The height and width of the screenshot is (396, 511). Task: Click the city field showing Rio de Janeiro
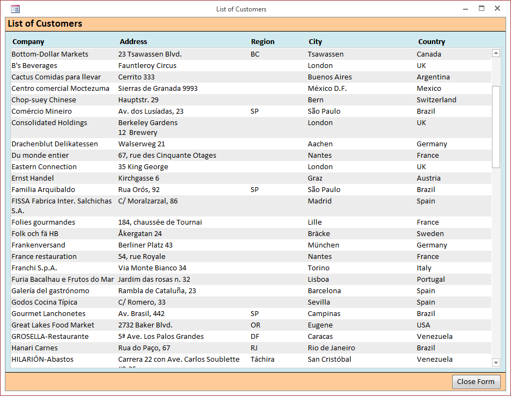point(331,348)
